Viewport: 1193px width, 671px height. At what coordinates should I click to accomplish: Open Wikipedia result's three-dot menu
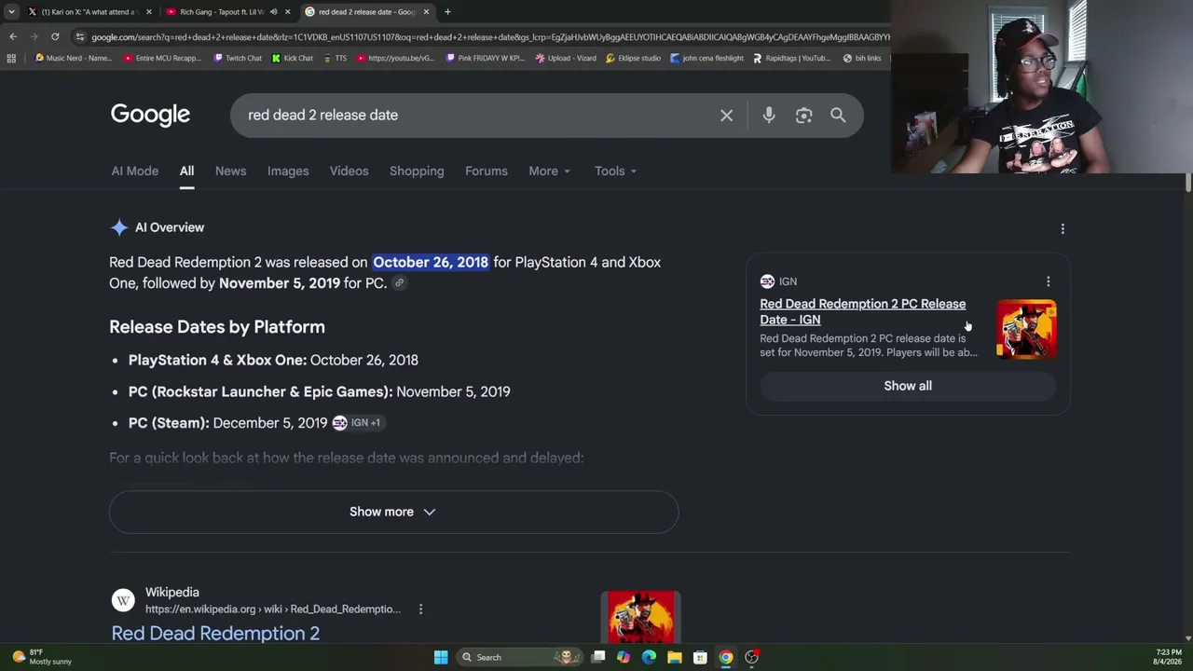pyautogui.click(x=420, y=609)
